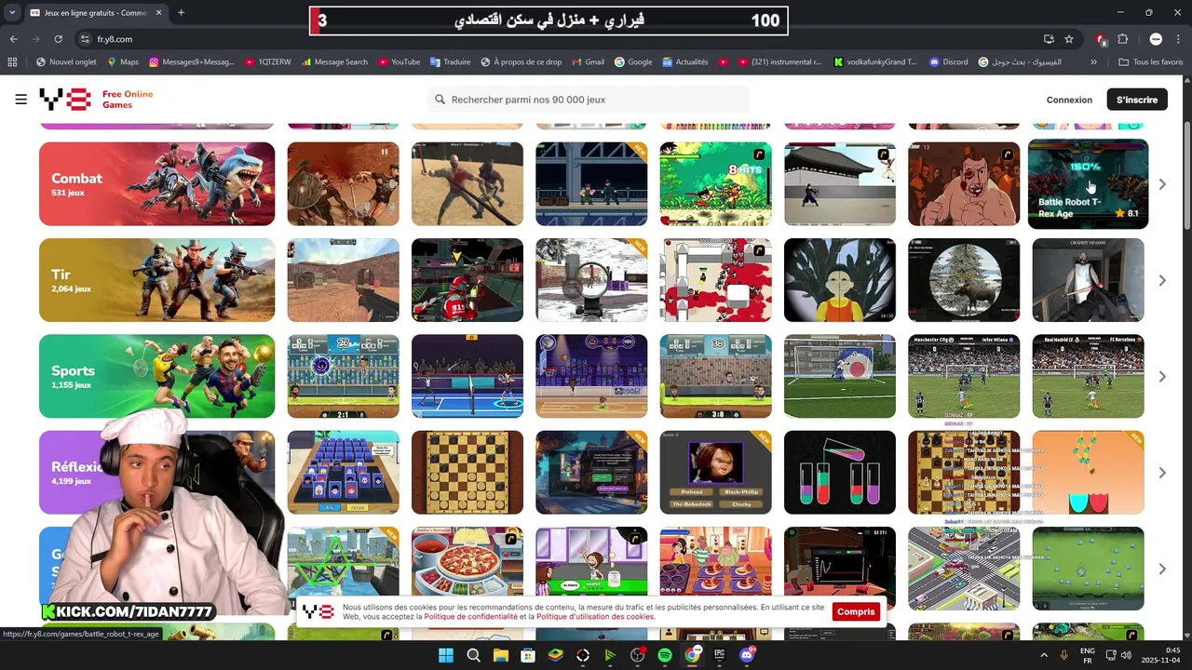Click the ENG FR language indicator
1192x670 pixels.
[1087, 655]
